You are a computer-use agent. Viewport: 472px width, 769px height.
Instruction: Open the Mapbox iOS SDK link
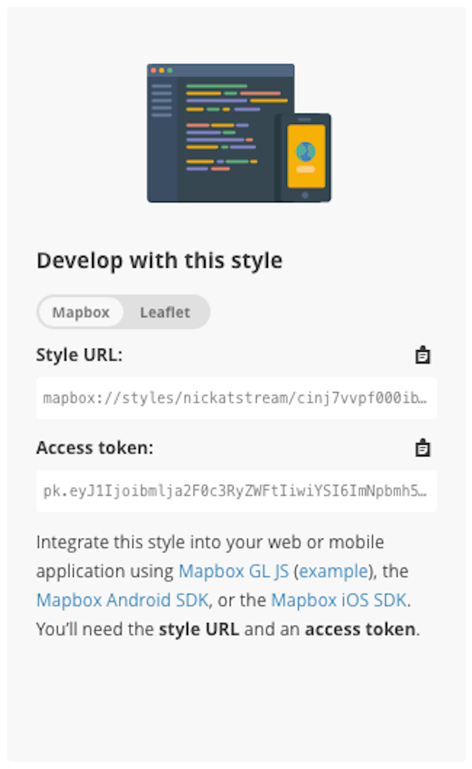click(339, 600)
